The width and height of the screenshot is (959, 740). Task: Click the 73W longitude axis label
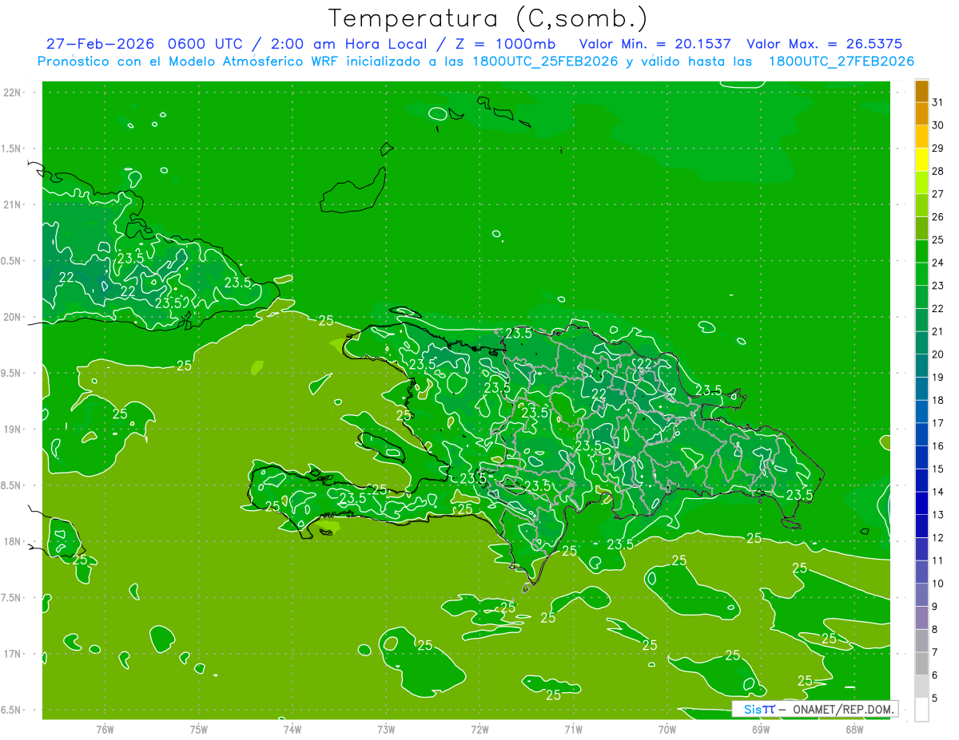click(x=386, y=730)
